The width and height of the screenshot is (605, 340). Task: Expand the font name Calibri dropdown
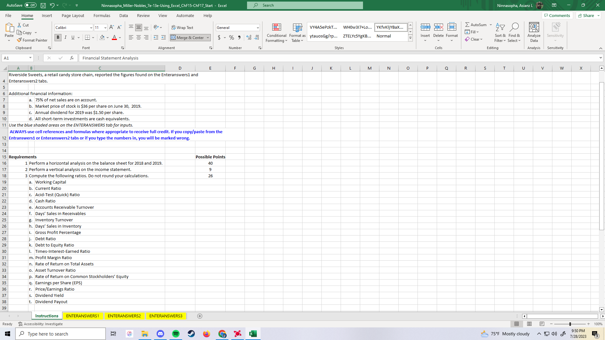91,28
